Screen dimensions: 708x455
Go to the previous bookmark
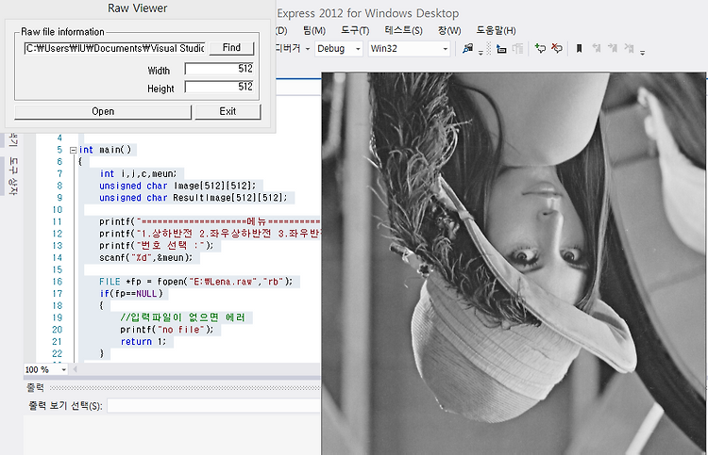coord(596,48)
